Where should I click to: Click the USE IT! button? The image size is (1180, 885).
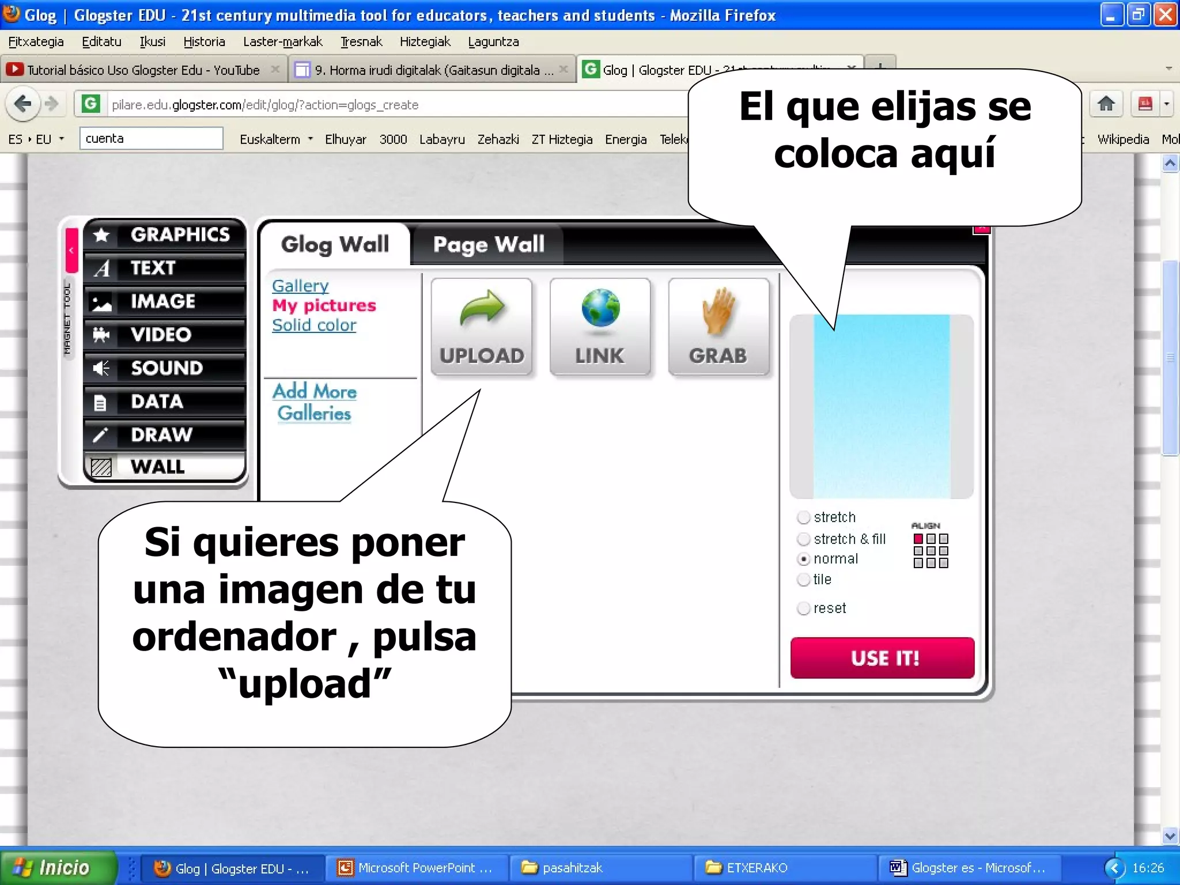882,657
